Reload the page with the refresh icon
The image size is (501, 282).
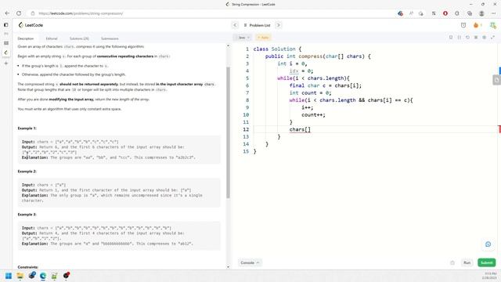click(19, 13)
